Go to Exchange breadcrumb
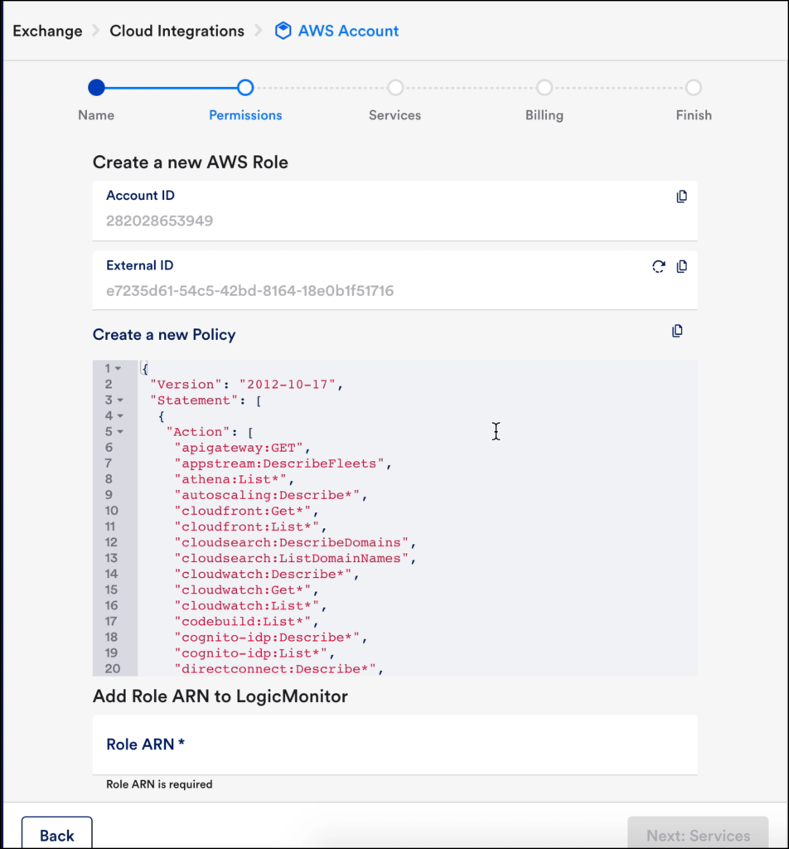This screenshot has width=789, height=849. pyautogui.click(x=47, y=31)
